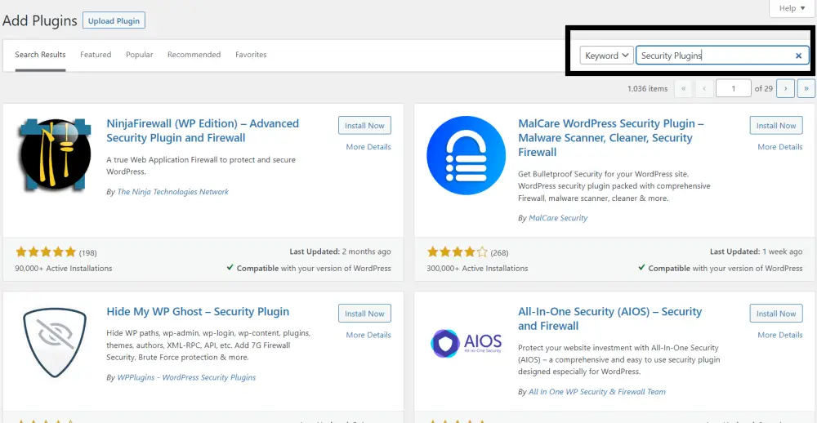817x423 pixels.
Task: Click the previous page arrow button
Action: click(704, 88)
